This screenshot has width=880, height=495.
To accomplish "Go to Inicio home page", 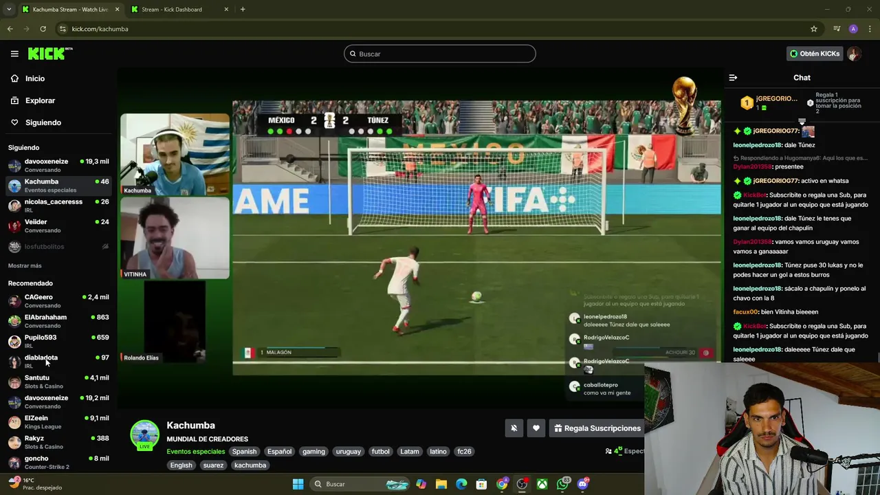I will [x=35, y=78].
